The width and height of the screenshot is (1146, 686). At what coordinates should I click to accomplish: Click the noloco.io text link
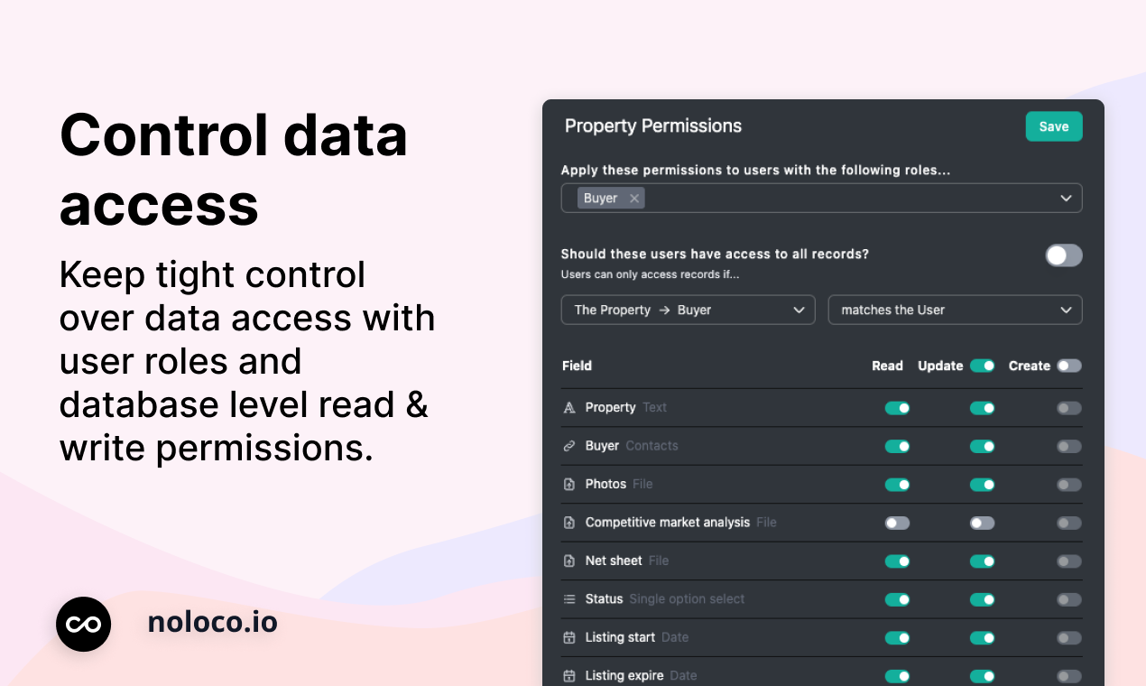pyautogui.click(x=213, y=622)
